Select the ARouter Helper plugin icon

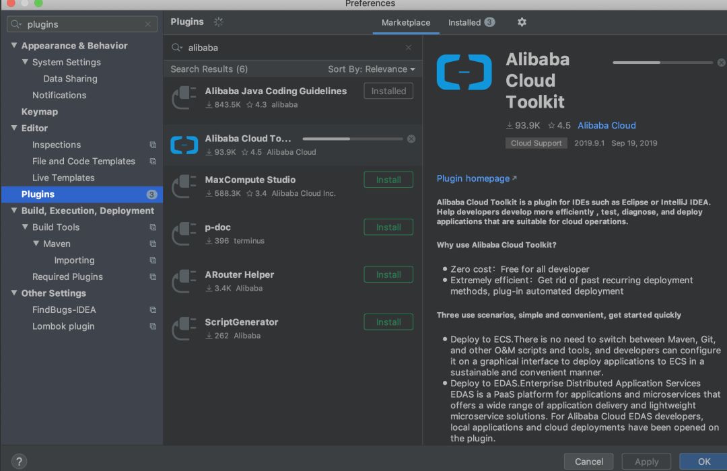pyautogui.click(x=184, y=281)
